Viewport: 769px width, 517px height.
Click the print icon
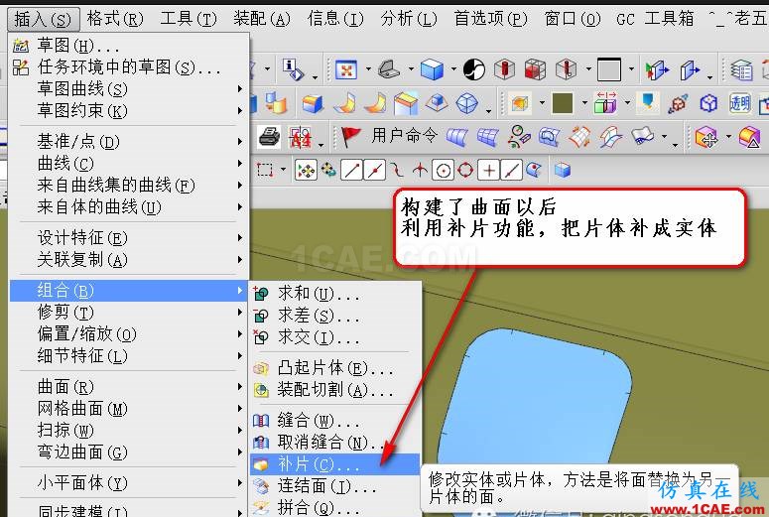tap(269, 137)
